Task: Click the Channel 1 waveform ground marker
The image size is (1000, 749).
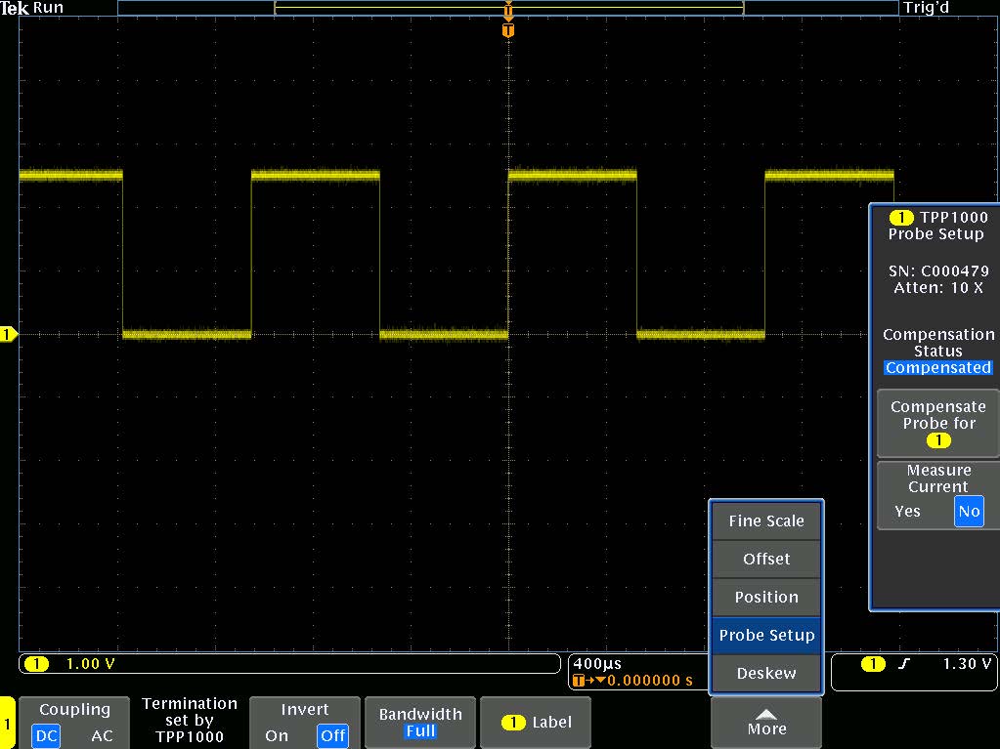Action: (9, 334)
